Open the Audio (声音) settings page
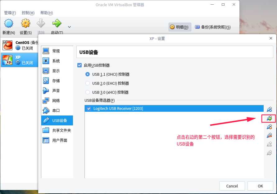This screenshot has height=194, width=277. pos(57,91)
